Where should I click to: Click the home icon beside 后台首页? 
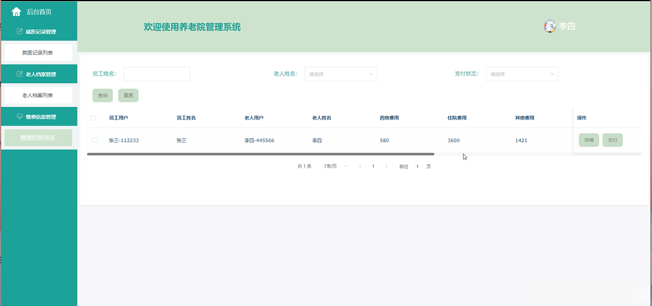pyautogui.click(x=16, y=11)
